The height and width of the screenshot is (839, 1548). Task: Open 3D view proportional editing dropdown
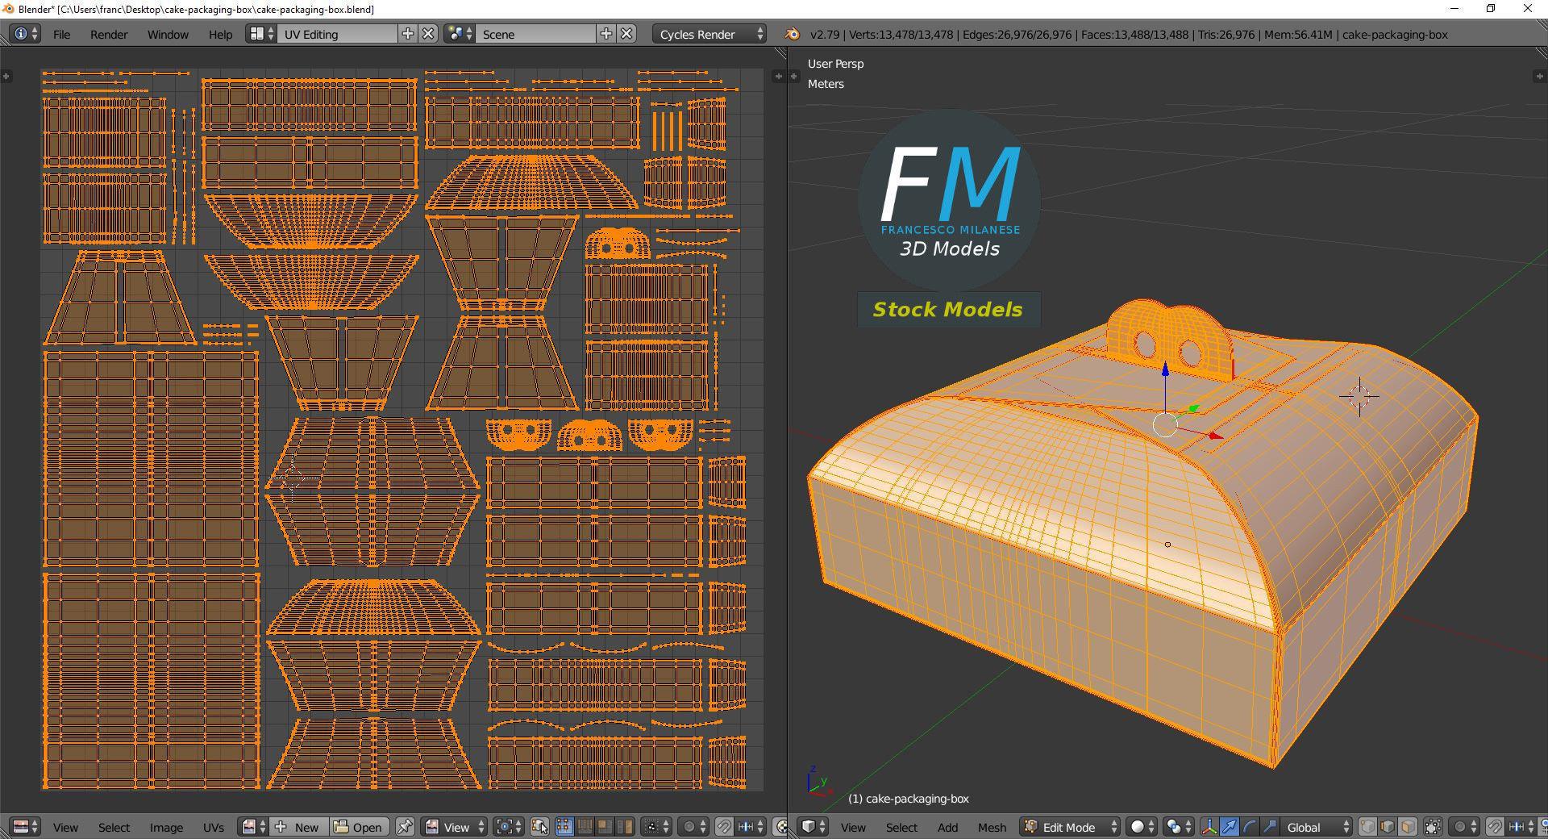coord(1464,827)
